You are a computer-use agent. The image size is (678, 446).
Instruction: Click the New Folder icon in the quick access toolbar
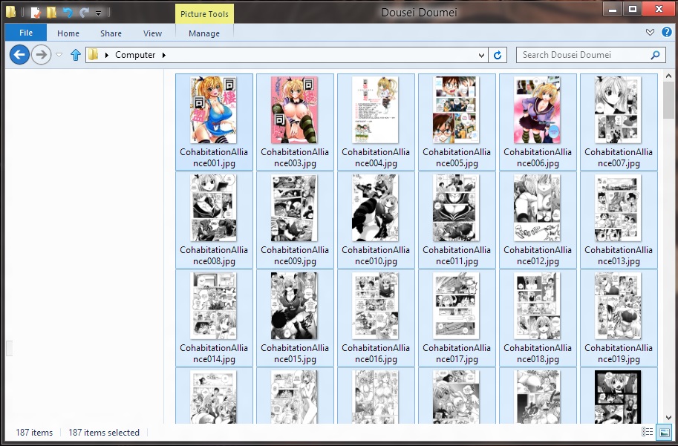point(51,12)
